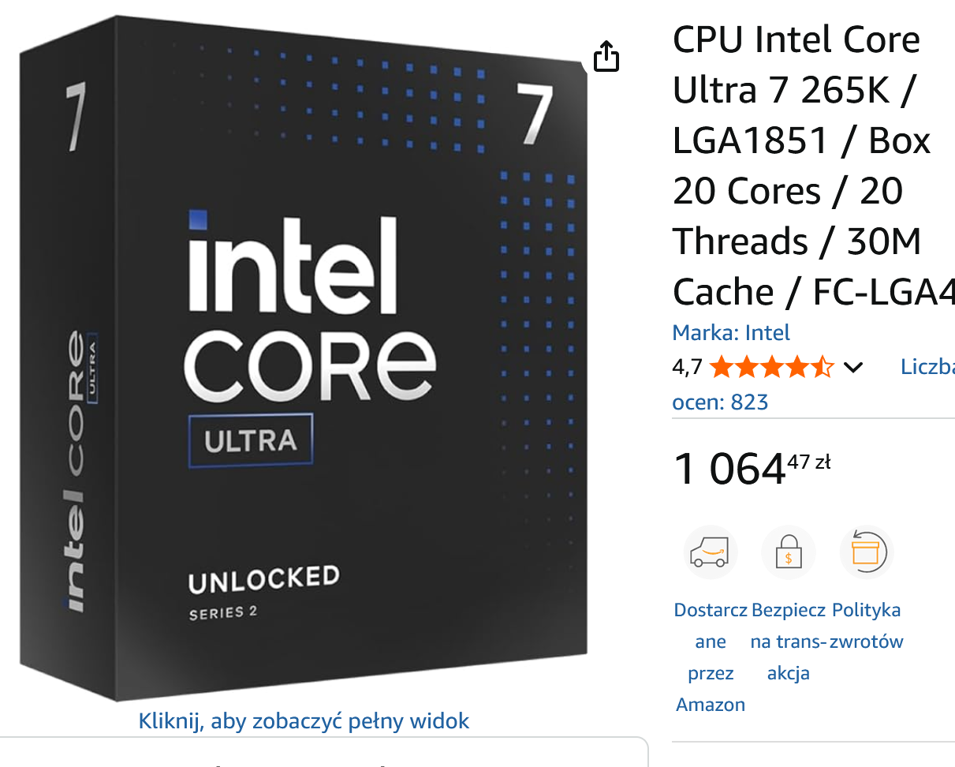The width and height of the screenshot is (955, 767).
Task: Open the 'ocen: 823' reviews link
Action: (720, 402)
